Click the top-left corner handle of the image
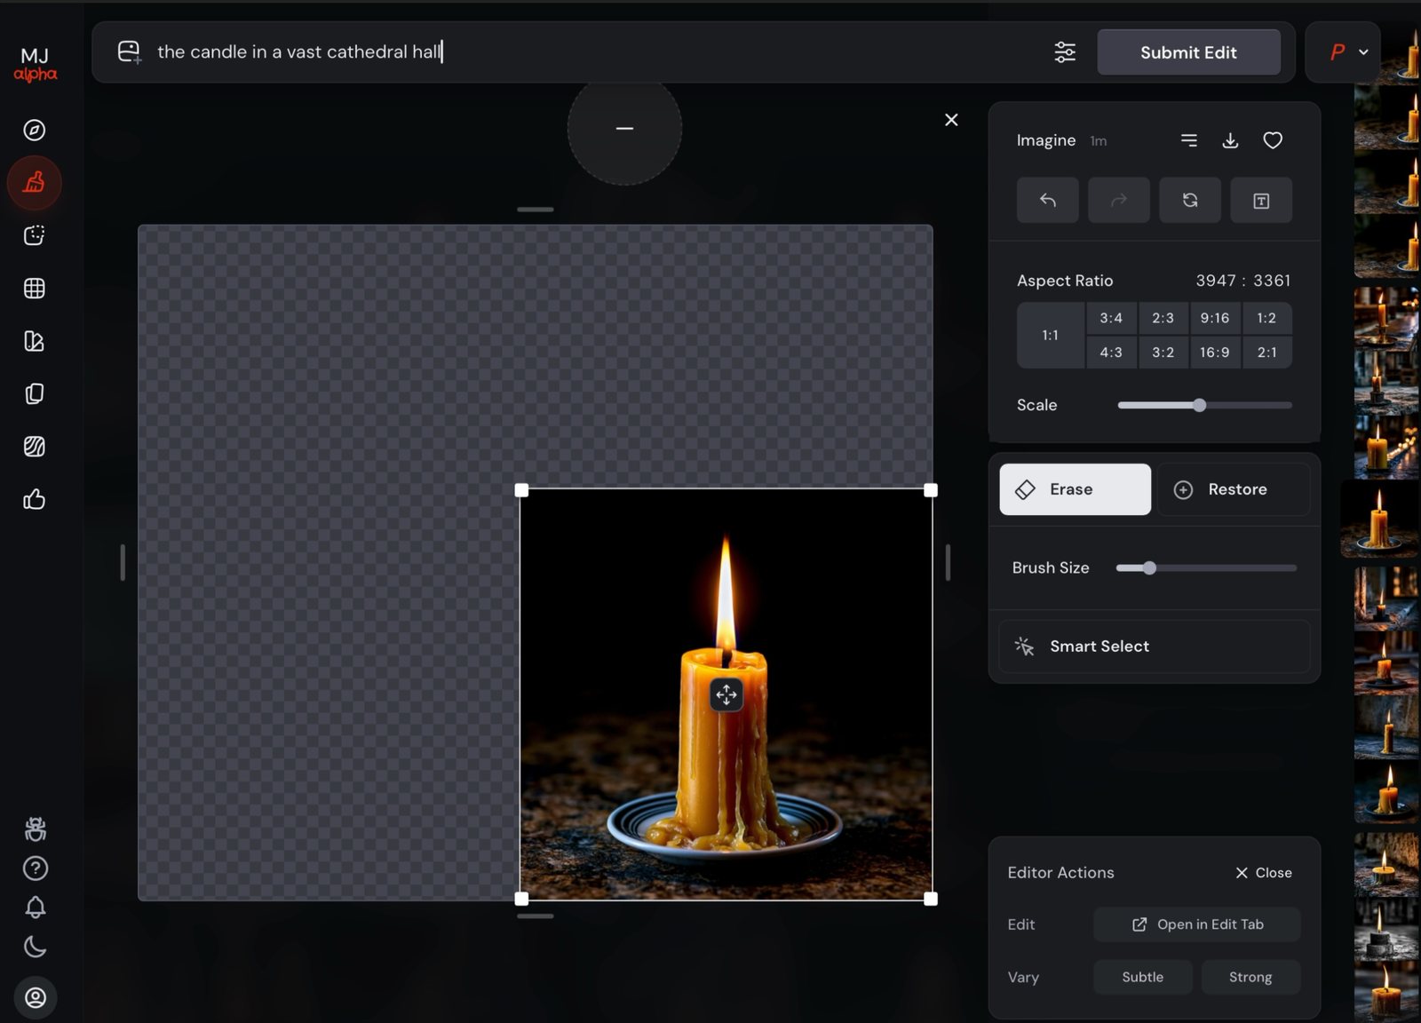Image resolution: width=1421 pixels, height=1023 pixels. [x=521, y=490]
